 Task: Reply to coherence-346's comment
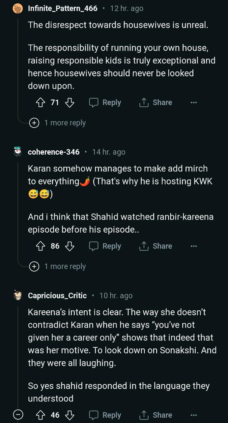[105, 246]
